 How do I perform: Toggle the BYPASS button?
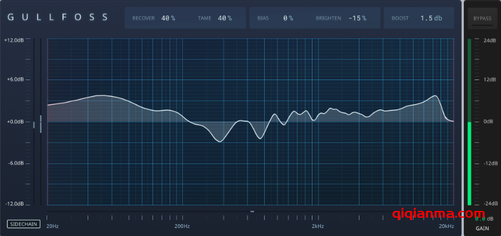[x=482, y=18]
